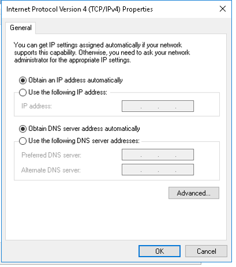Open the Advanced settings dialog
The image size is (236, 267).
coord(194,193)
